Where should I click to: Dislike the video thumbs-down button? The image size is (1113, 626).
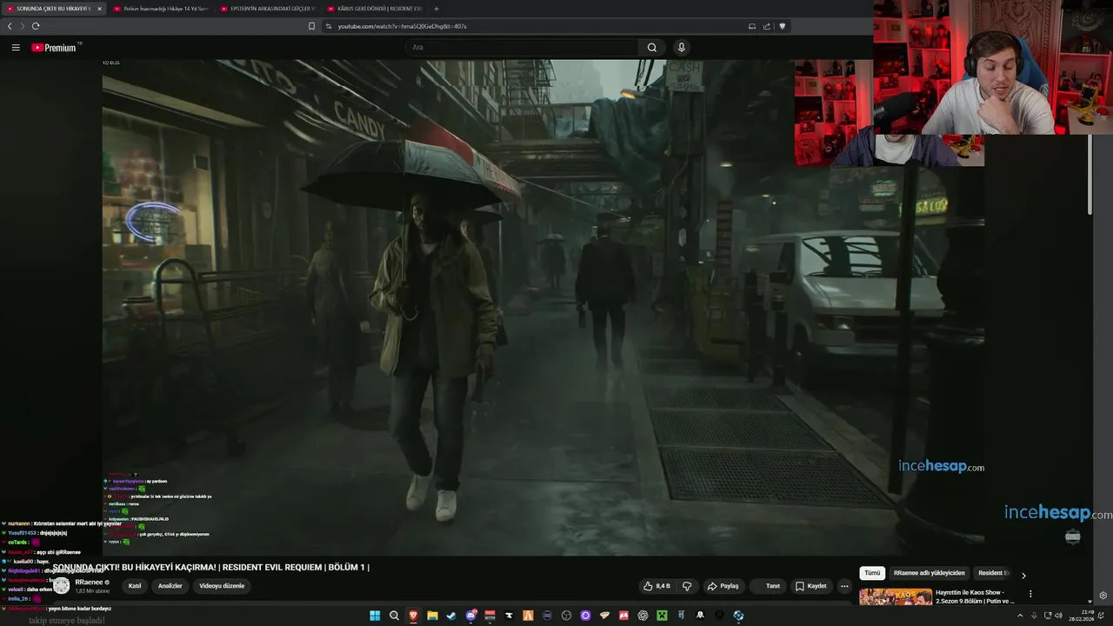(687, 586)
